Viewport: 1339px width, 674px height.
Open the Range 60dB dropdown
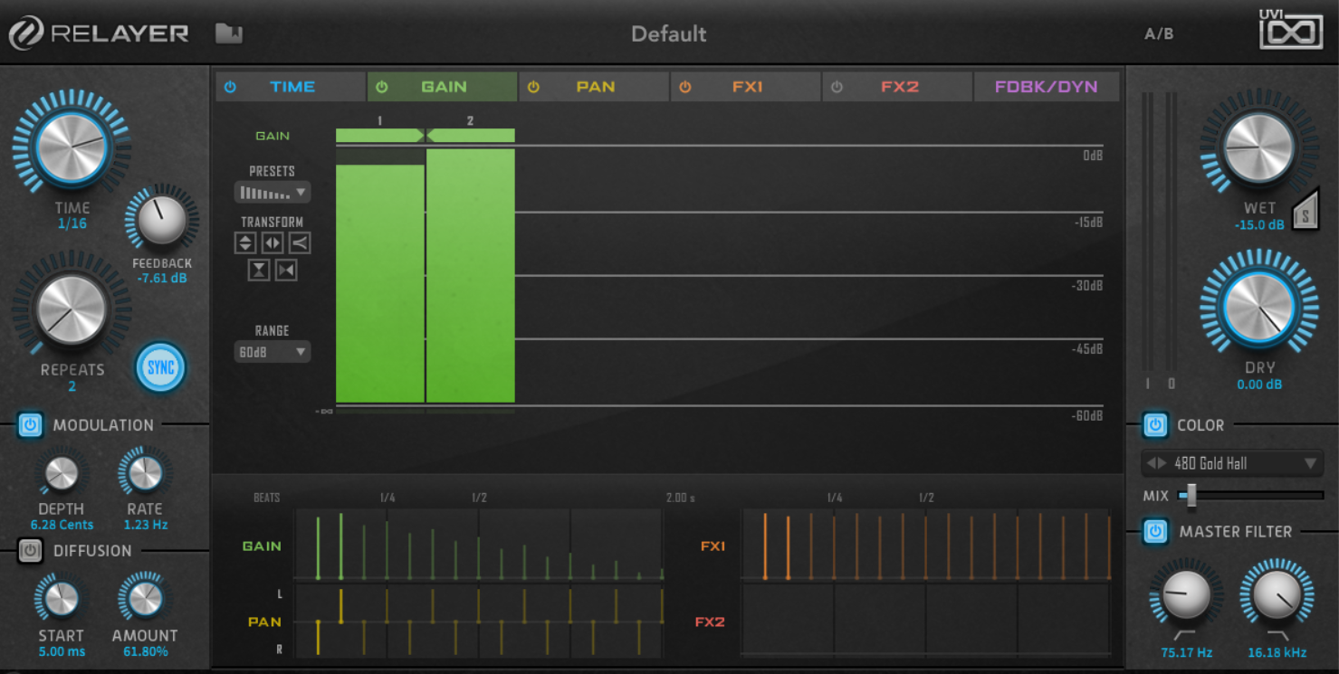click(x=273, y=352)
